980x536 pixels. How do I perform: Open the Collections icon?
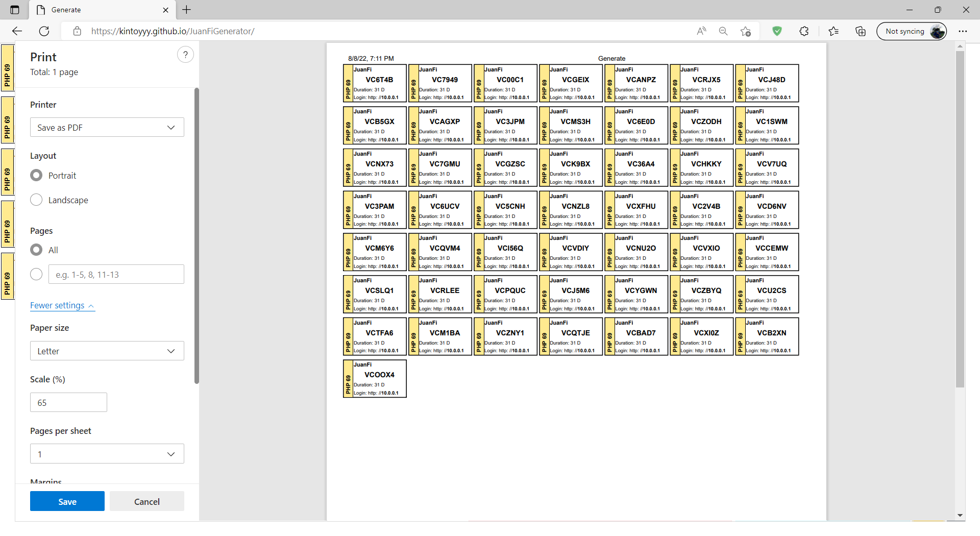click(x=861, y=31)
